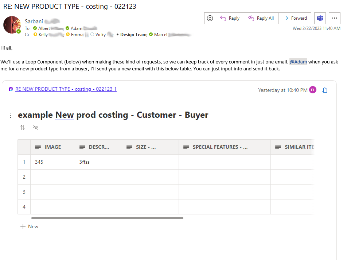The height and width of the screenshot is (260, 343).
Task: Click the Teams share icon
Action: [320, 18]
